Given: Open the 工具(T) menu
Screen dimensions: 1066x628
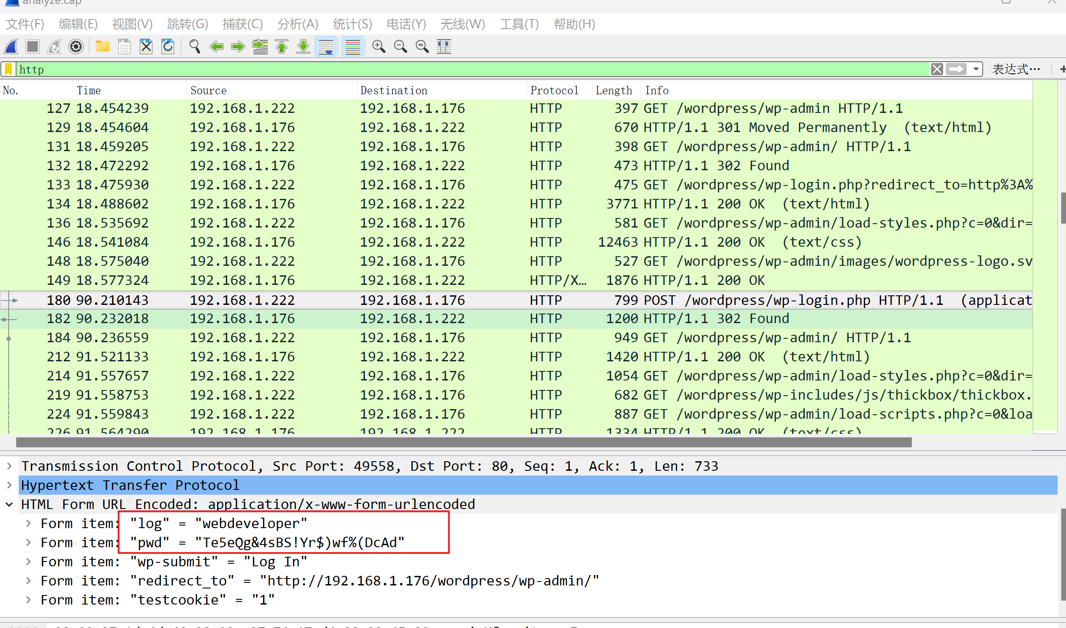Looking at the screenshot, I should 519,24.
